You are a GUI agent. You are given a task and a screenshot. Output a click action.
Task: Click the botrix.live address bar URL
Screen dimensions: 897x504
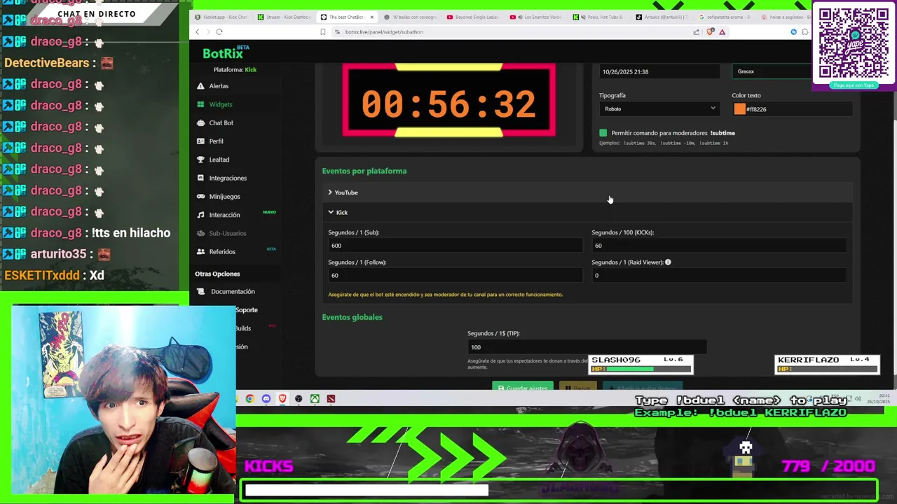pyautogui.click(x=384, y=31)
